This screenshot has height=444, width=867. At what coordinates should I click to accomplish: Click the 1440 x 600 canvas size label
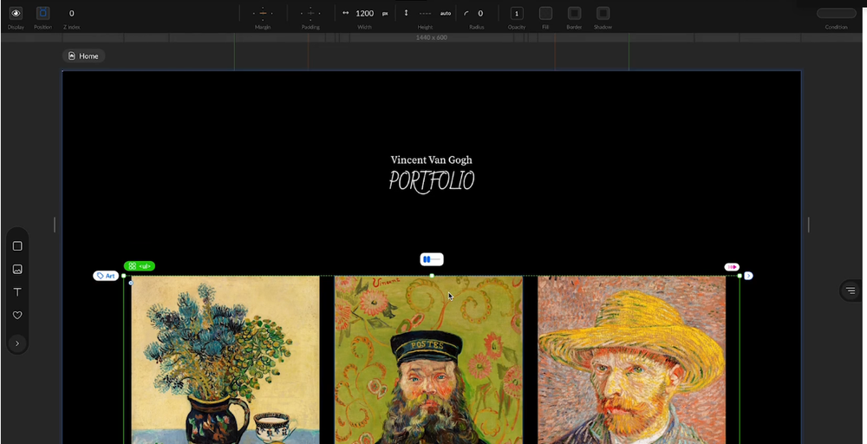click(431, 37)
